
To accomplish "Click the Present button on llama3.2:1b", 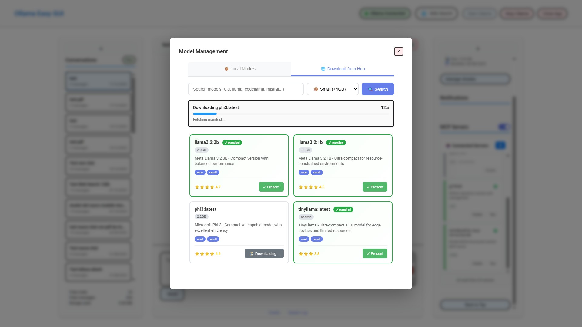I will click(x=375, y=187).
